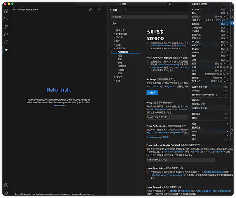The width and height of the screenshot is (236, 198).
Task: Click the title bar 搜索 command center
Action: click(122, 4)
